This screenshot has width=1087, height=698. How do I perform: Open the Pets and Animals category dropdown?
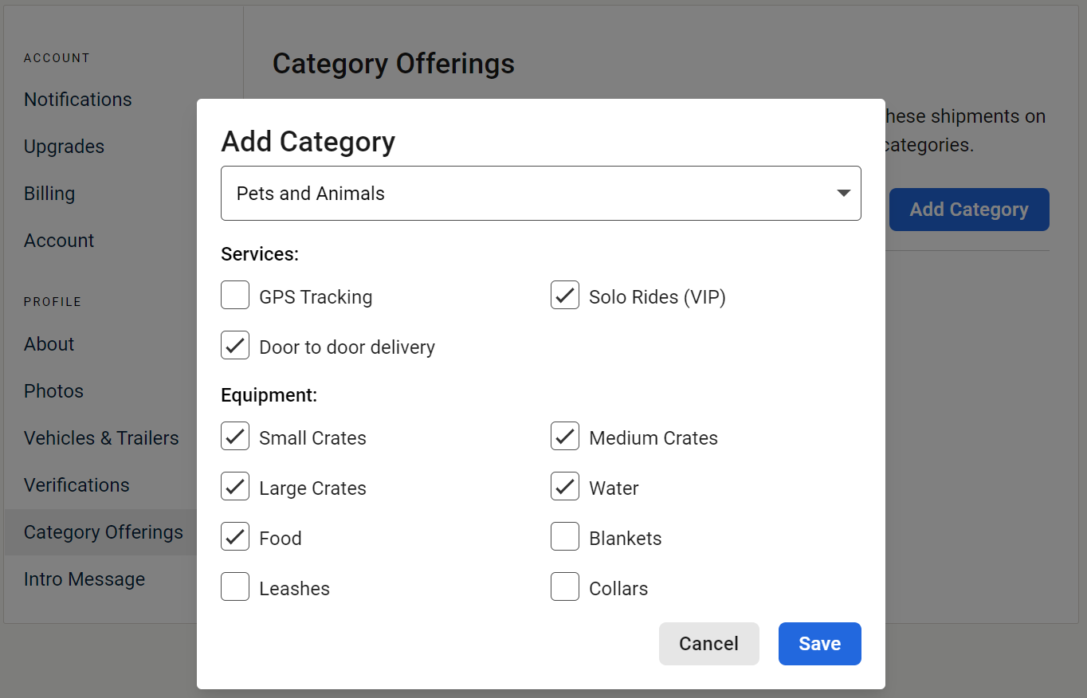[x=541, y=193]
